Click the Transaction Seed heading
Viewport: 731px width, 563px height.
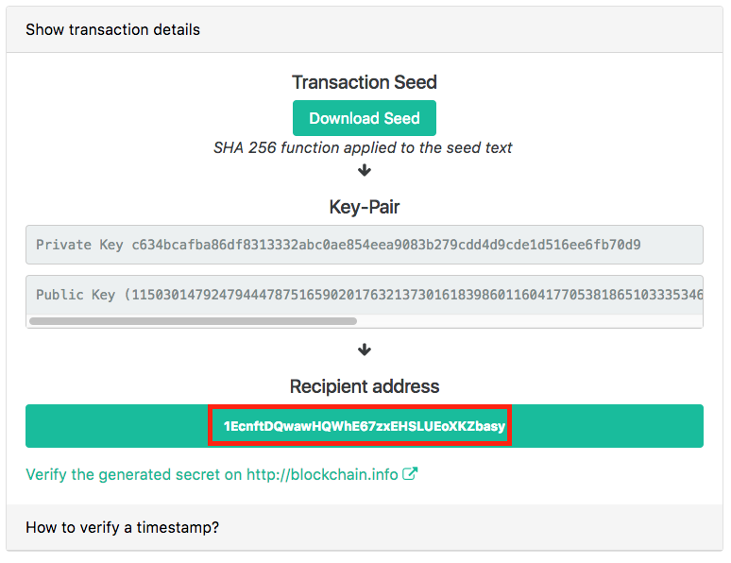coord(365,82)
